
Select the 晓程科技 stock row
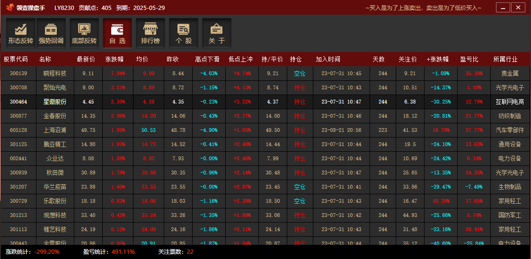pyautogui.click(x=55, y=74)
